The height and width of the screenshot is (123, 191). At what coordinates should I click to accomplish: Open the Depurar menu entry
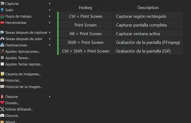point(12,97)
